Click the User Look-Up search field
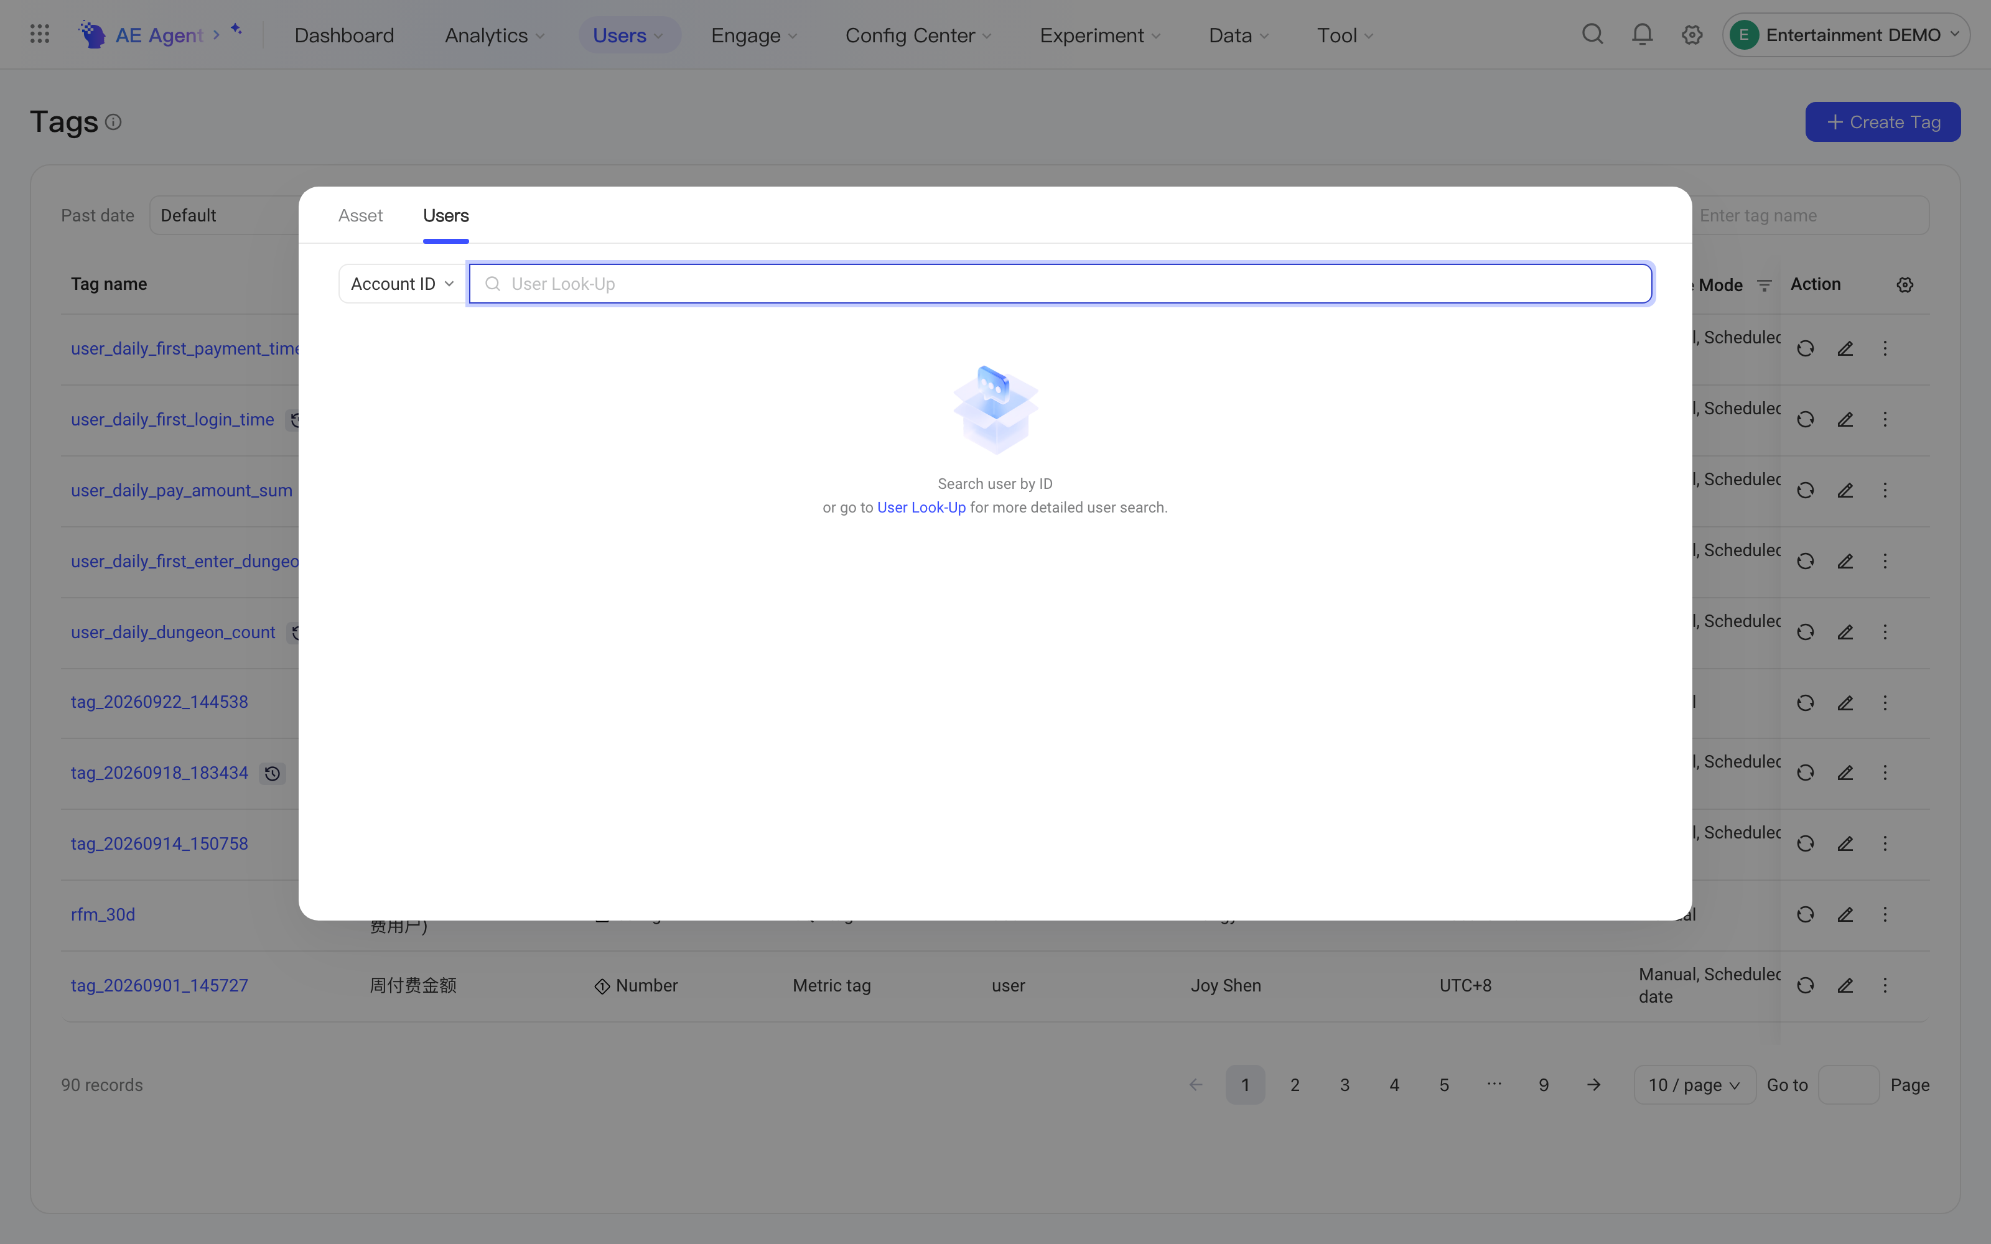The image size is (1991, 1244). [x=1060, y=284]
